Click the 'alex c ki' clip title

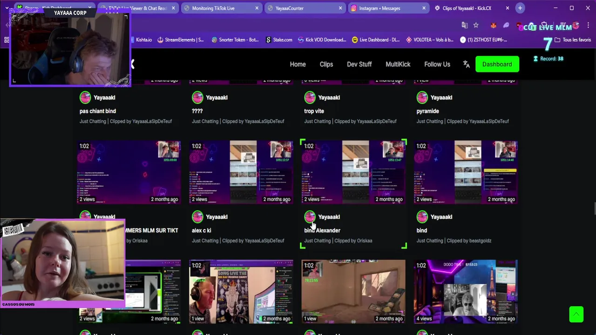201,230
